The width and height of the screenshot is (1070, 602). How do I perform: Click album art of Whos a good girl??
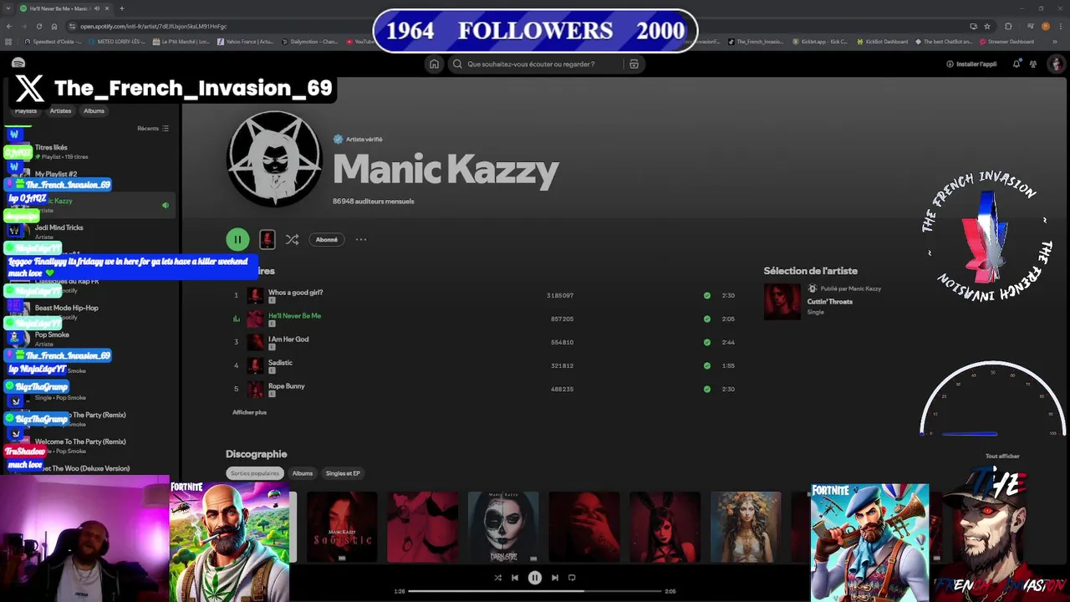click(x=255, y=295)
